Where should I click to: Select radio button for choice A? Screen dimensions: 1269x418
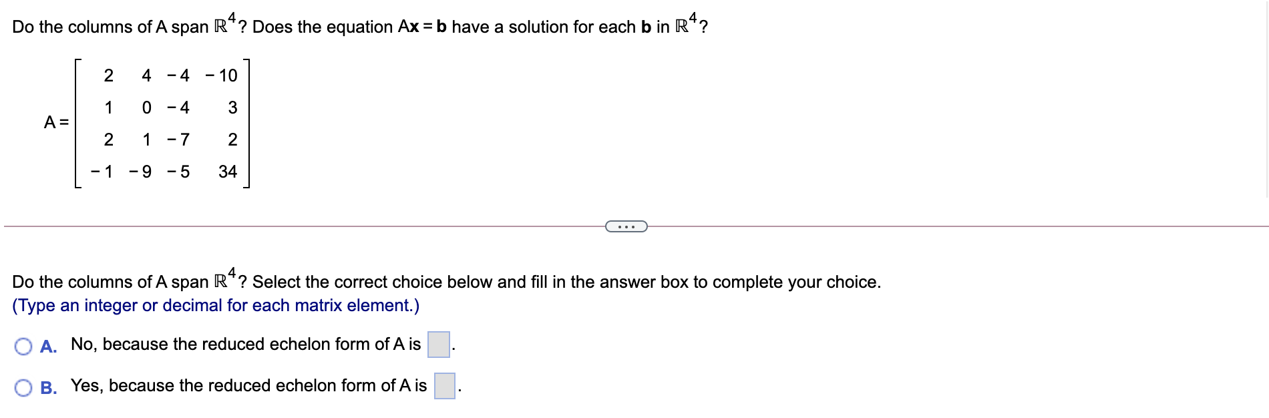click(x=23, y=345)
